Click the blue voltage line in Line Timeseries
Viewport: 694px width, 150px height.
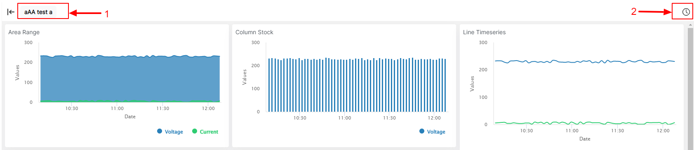(x=585, y=62)
